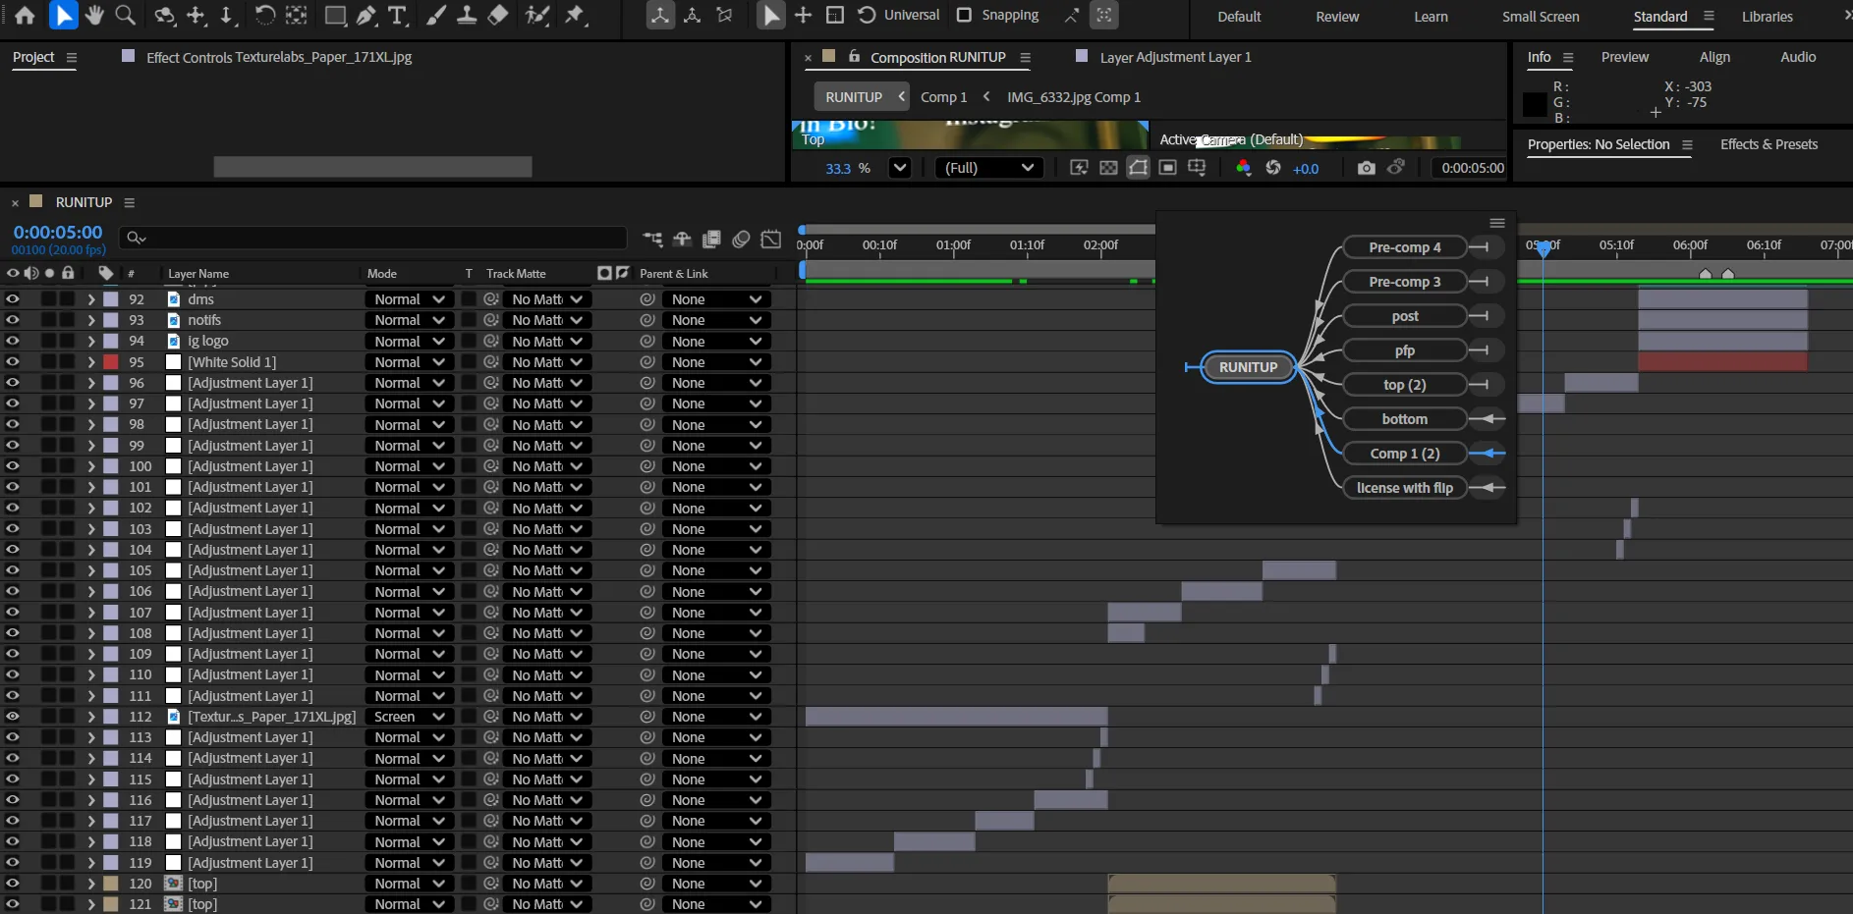The width and height of the screenshot is (1853, 914).
Task: Open the viewer resolution dropdown set to Full
Action: (x=988, y=168)
